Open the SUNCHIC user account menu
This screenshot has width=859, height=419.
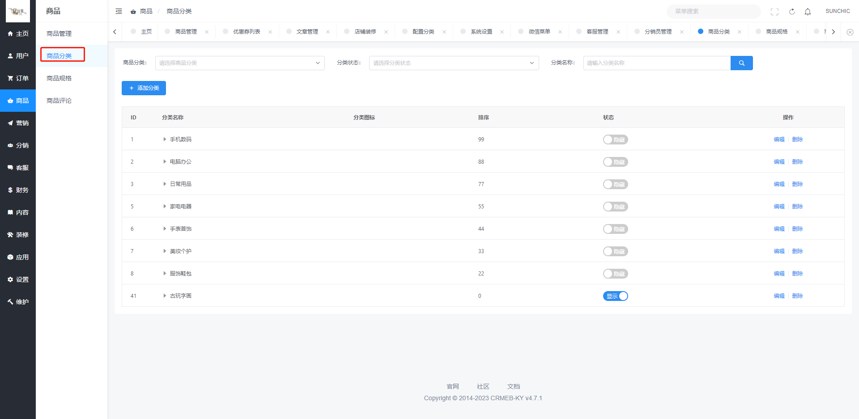pyautogui.click(x=838, y=11)
